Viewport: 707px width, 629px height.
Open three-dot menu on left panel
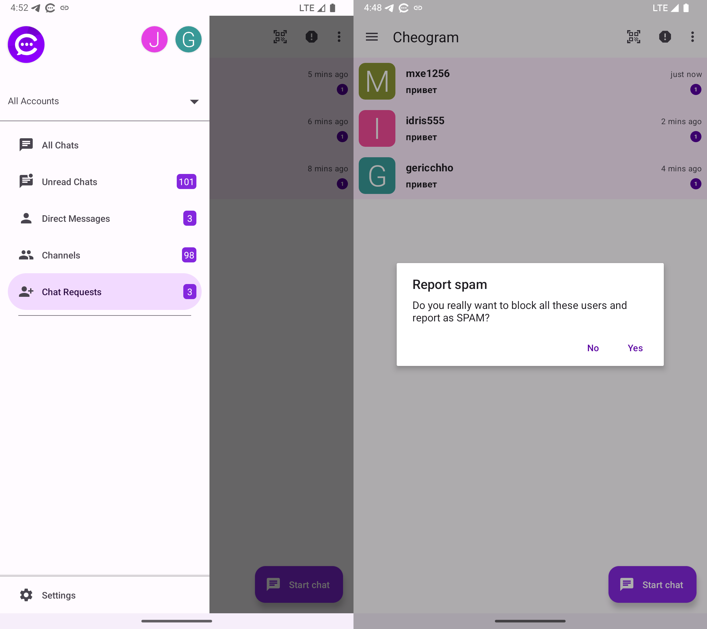(339, 37)
